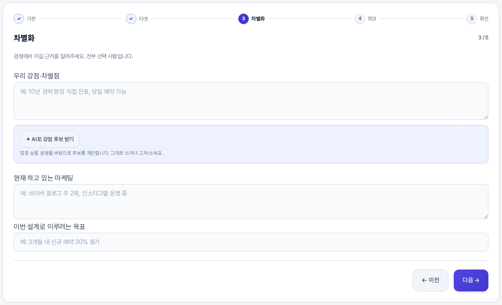Proceed with the 다음 button
502x305 pixels.
(x=471, y=280)
